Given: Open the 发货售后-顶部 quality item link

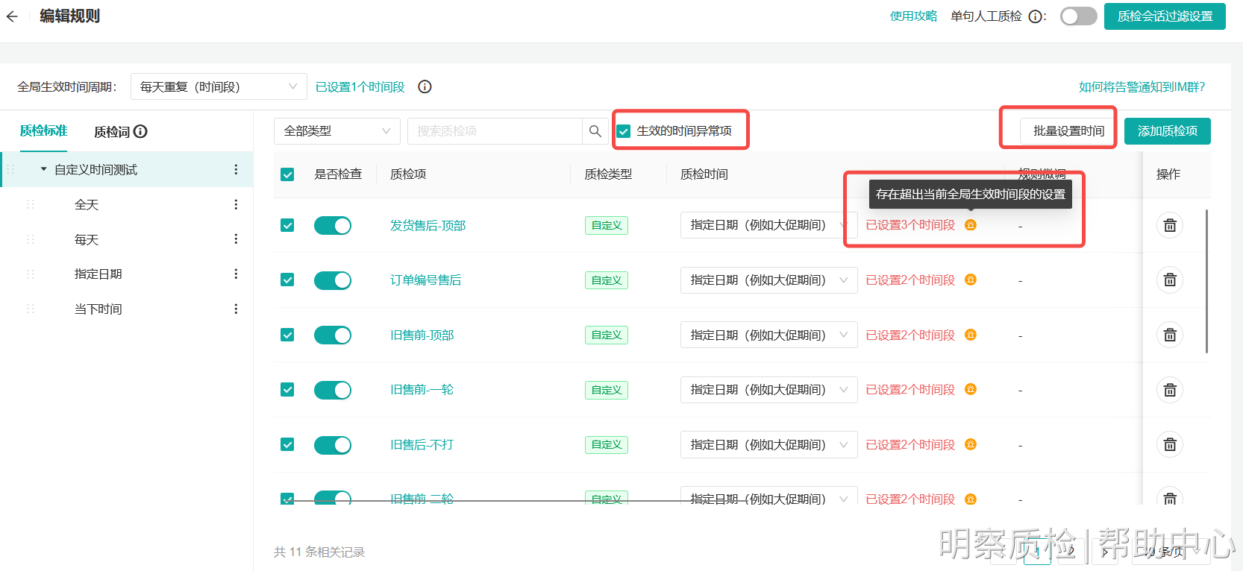Looking at the screenshot, I should (428, 225).
